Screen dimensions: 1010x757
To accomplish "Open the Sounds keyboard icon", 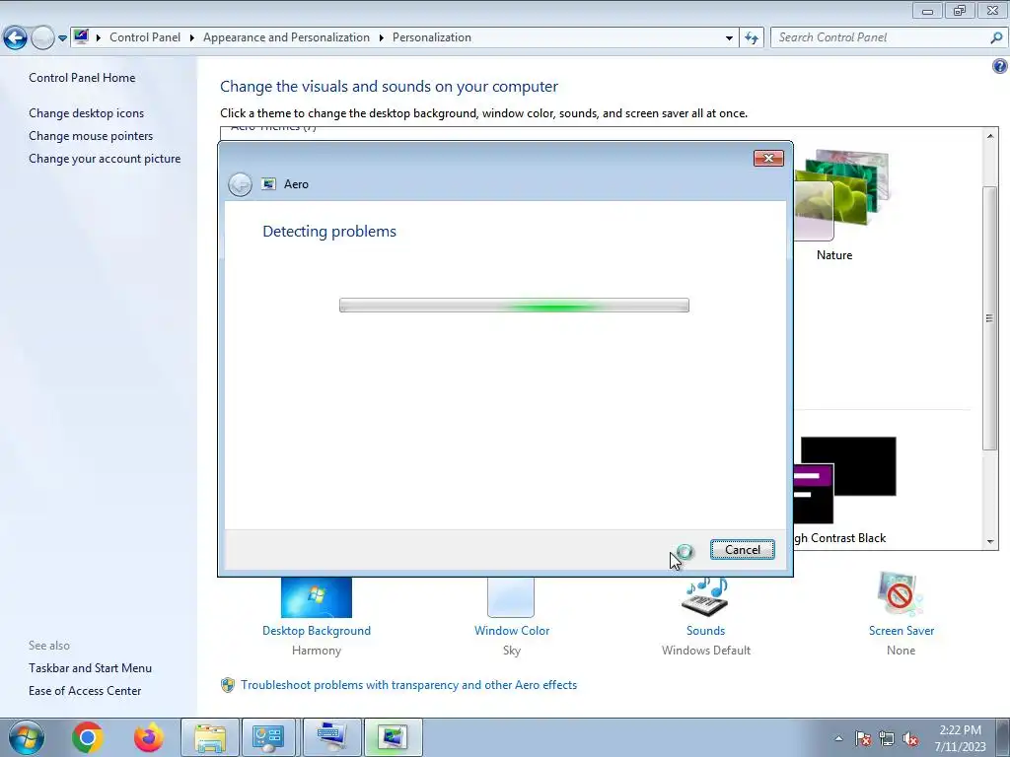I will point(706,597).
